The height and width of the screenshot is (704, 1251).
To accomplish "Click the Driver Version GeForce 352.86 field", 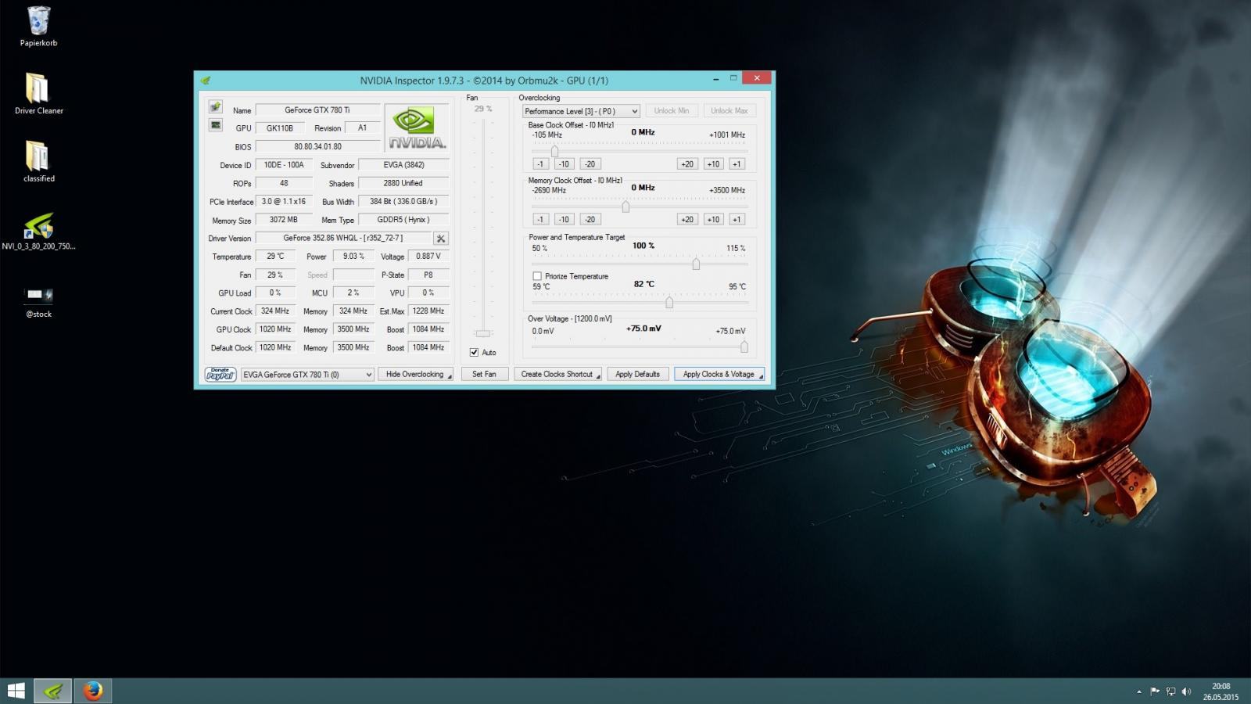I will tap(343, 238).
